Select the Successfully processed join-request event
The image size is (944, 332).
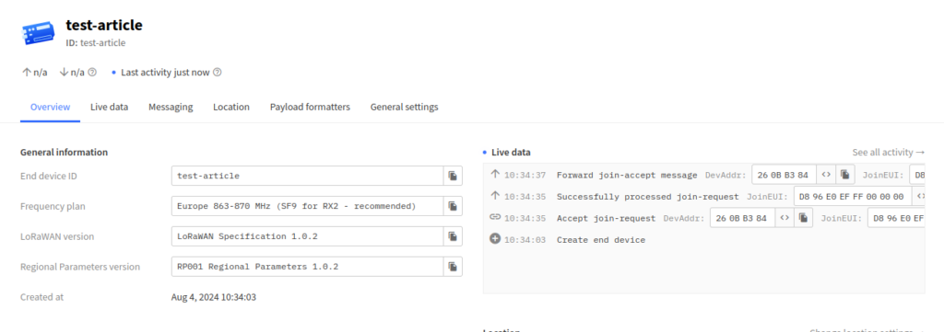(x=647, y=196)
